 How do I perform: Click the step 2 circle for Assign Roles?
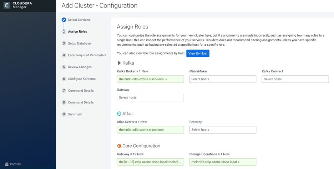(64, 31)
